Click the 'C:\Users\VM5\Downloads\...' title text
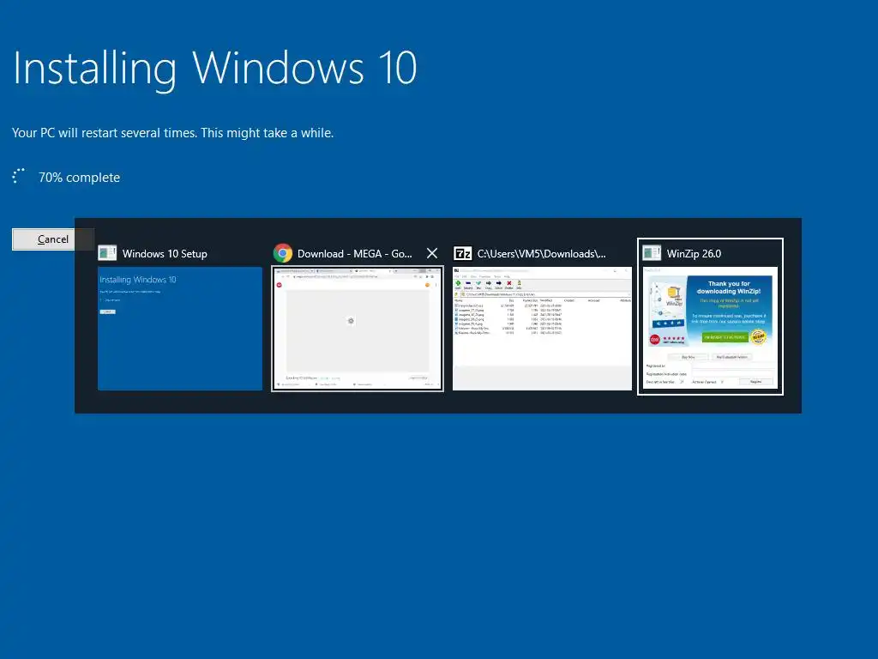Image resolution: width=878 pixels, height=659 pixels. point(542,254)
